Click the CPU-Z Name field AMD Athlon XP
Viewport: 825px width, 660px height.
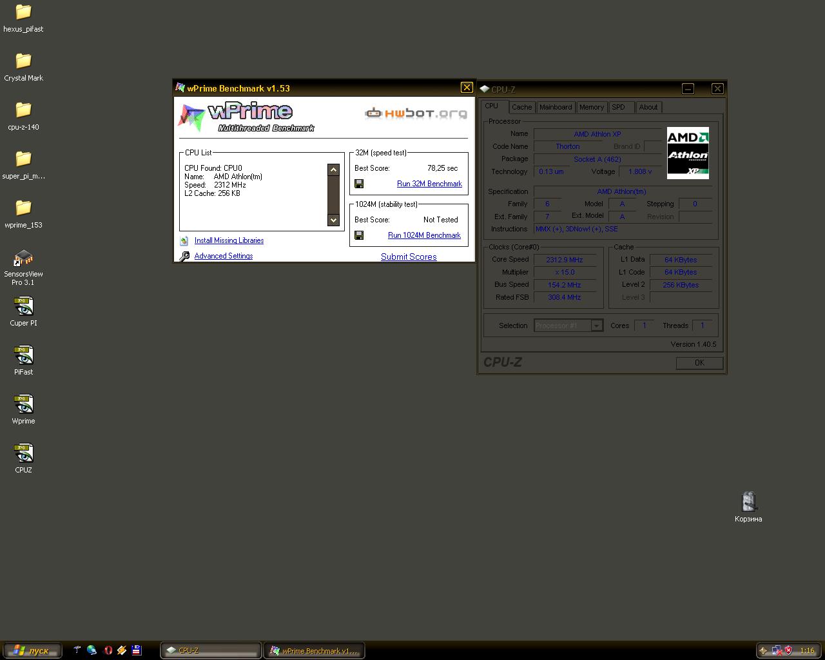click(597, 134)
